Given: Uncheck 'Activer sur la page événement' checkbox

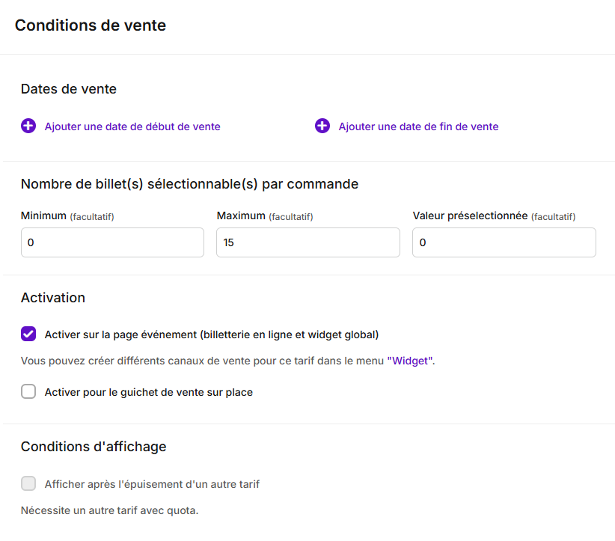Looking at the screenshot, I should tap(28, 334).
